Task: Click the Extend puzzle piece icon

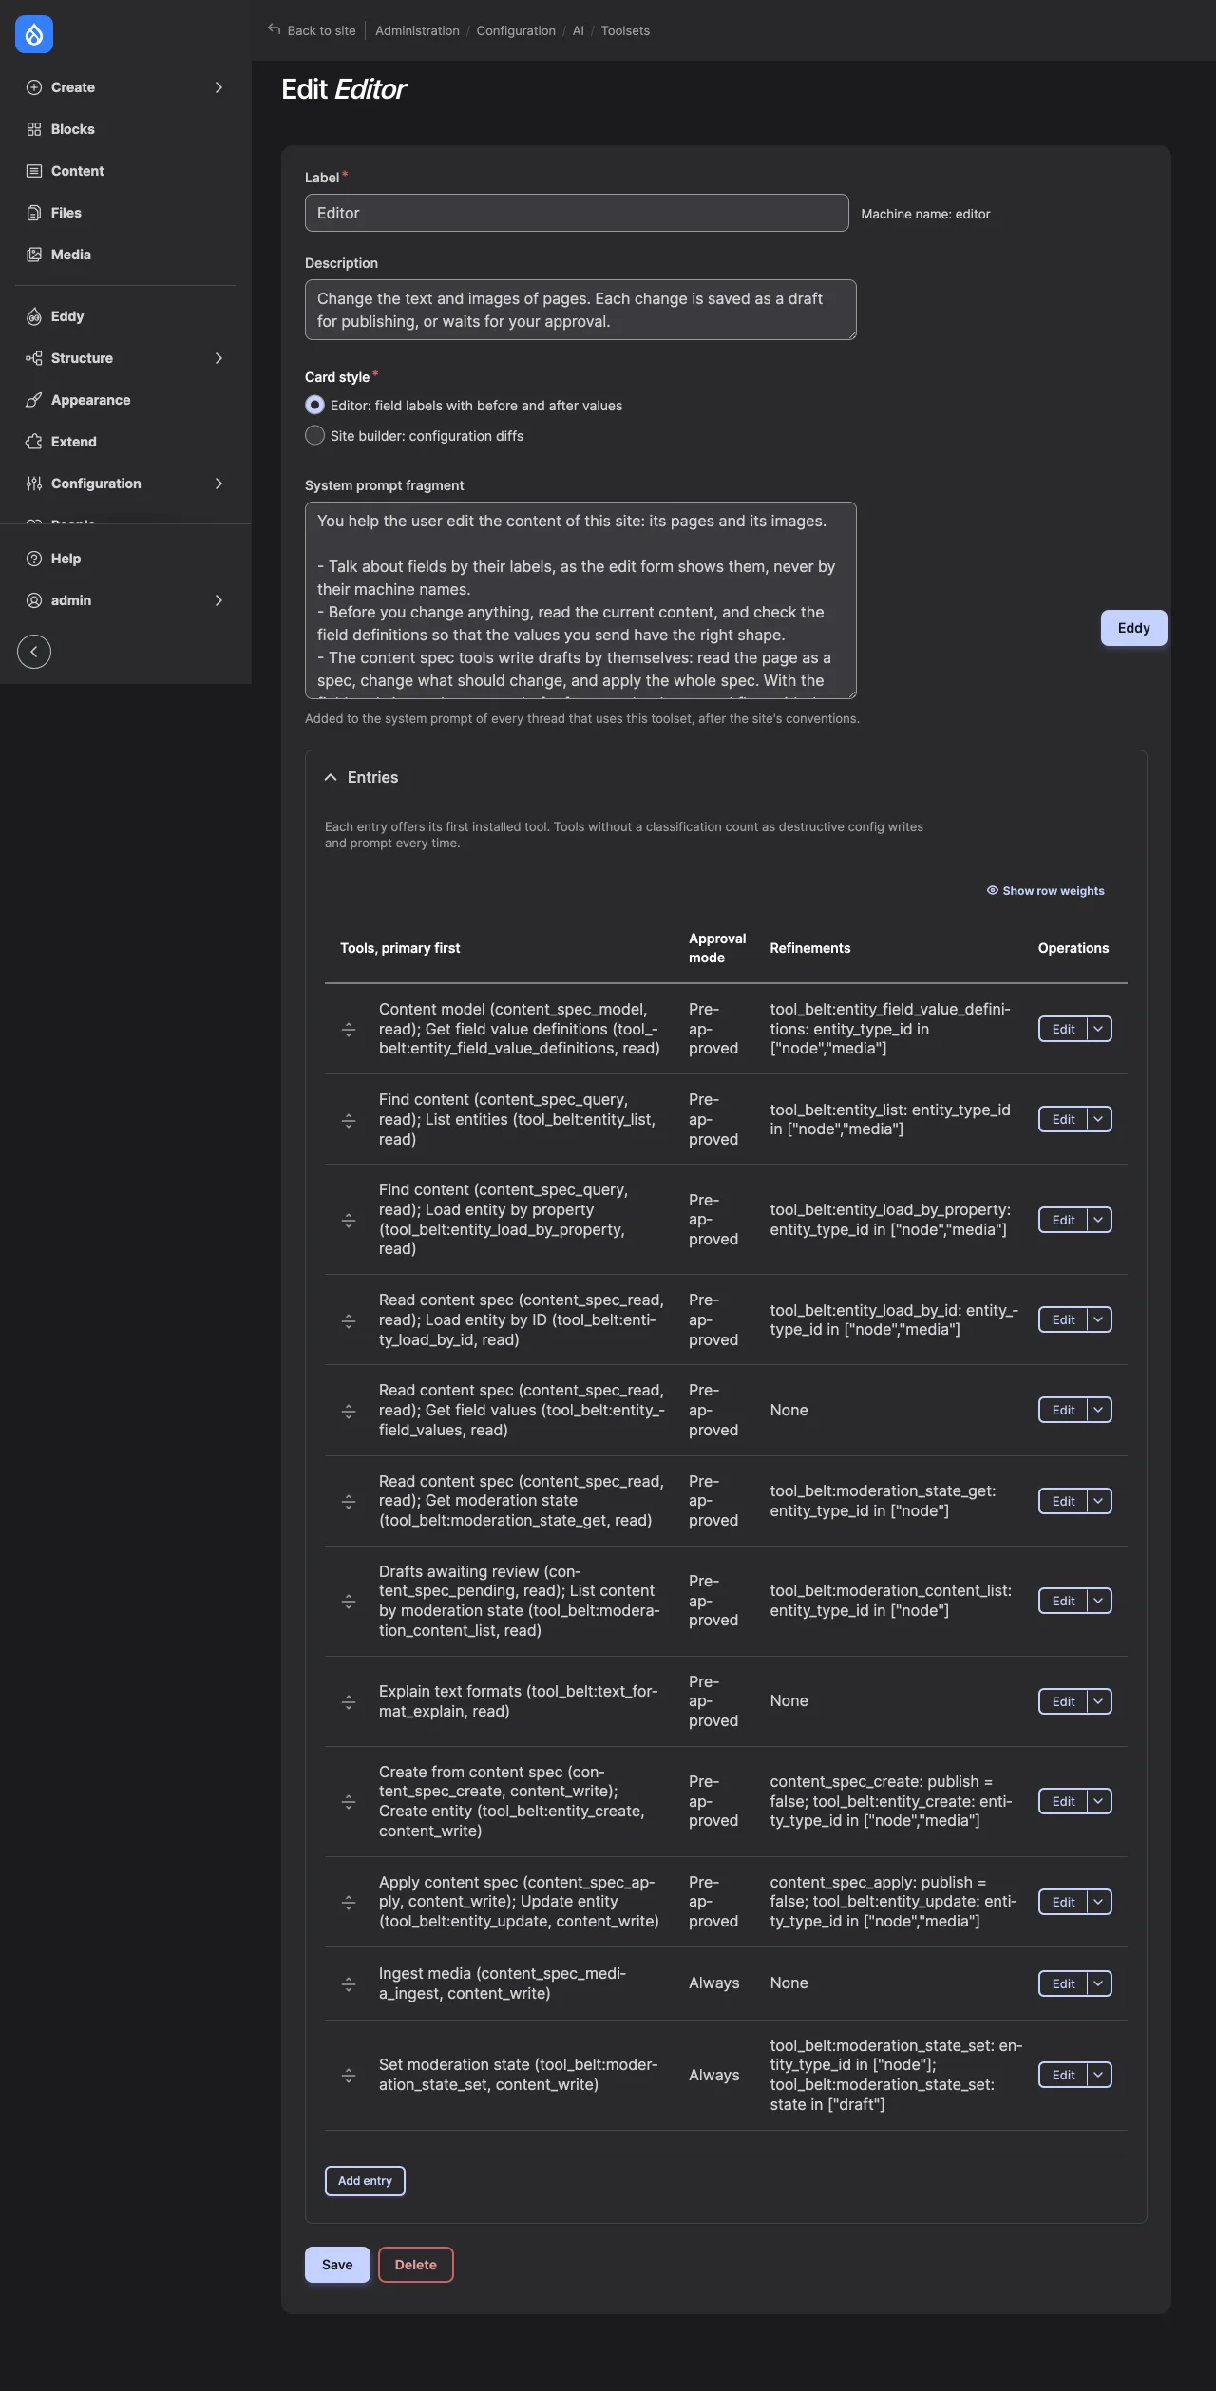Action: tap(34, 442)
